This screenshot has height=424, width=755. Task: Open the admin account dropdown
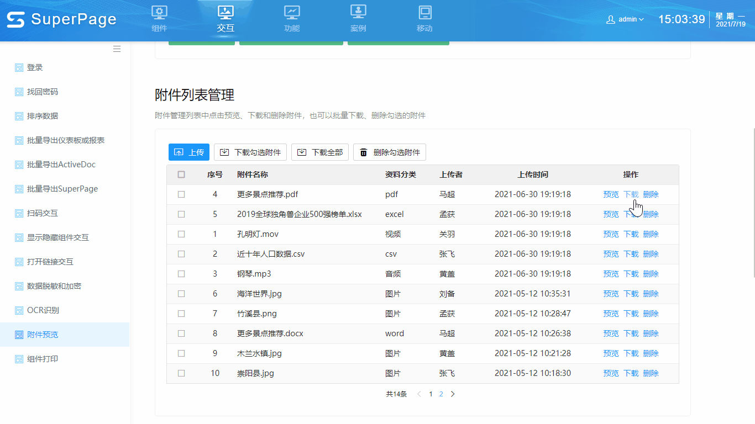pyautogui.click(x=625, y=18)
